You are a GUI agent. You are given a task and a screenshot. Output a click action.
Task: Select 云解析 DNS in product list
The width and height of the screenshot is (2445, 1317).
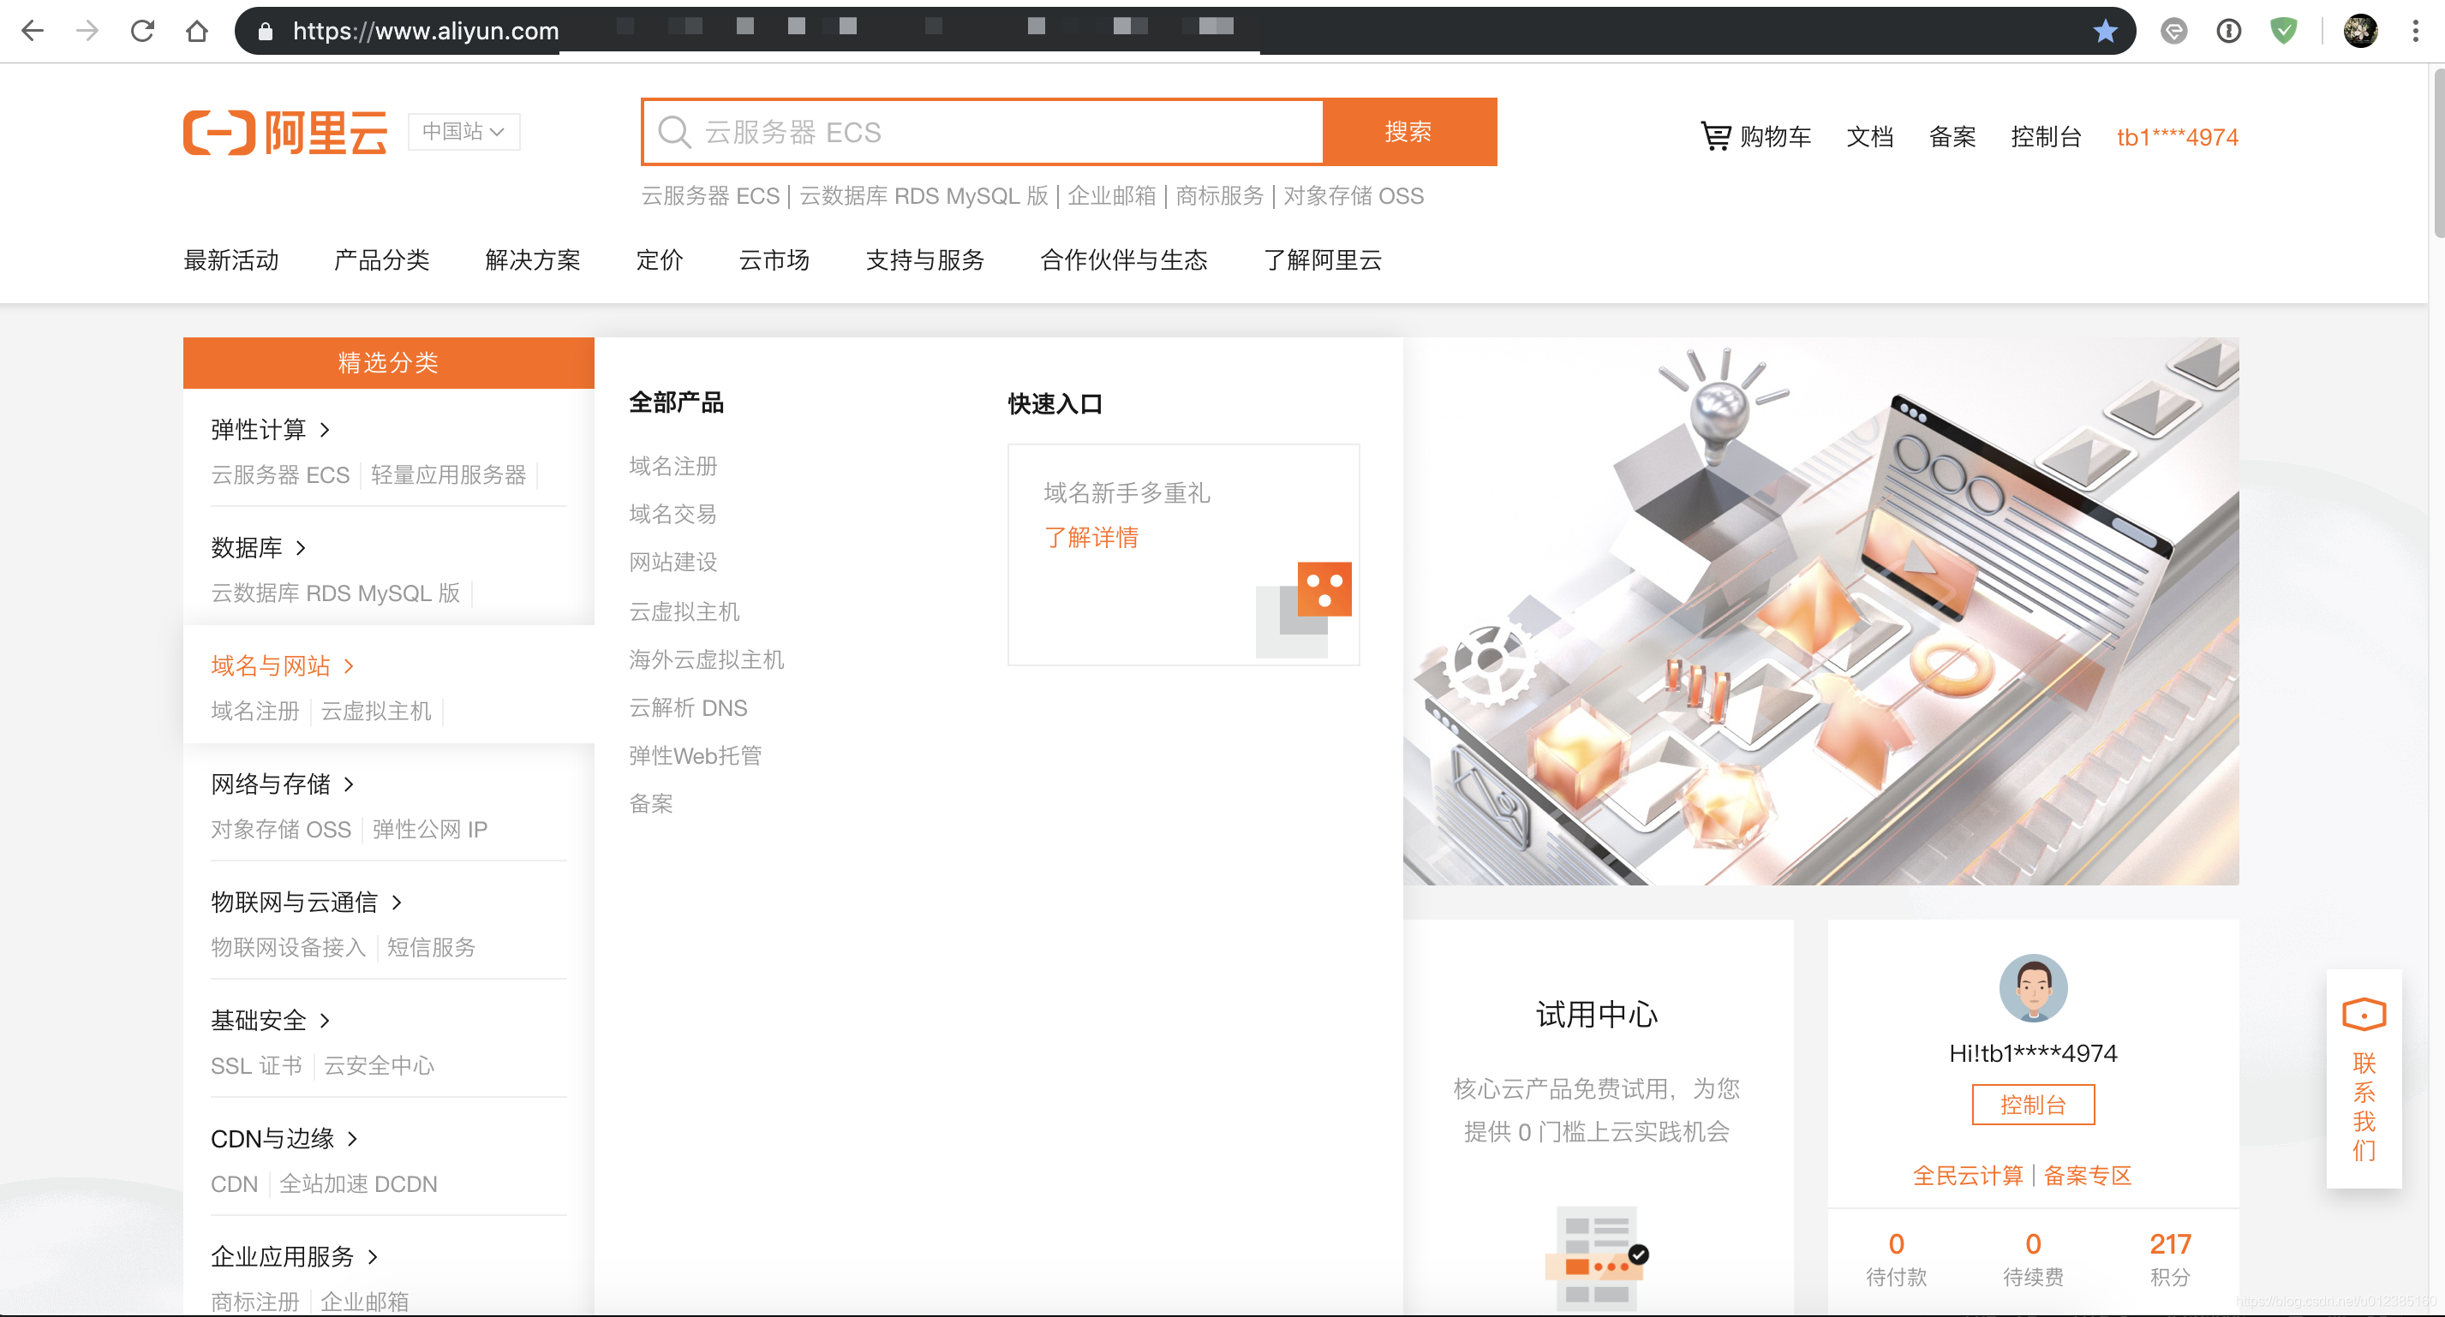[x=688, y=708]
